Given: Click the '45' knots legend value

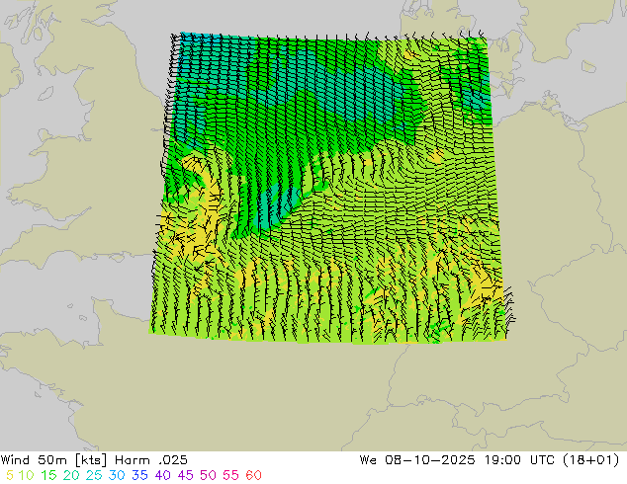Looking at the screenshot, I should pos(185,475).
